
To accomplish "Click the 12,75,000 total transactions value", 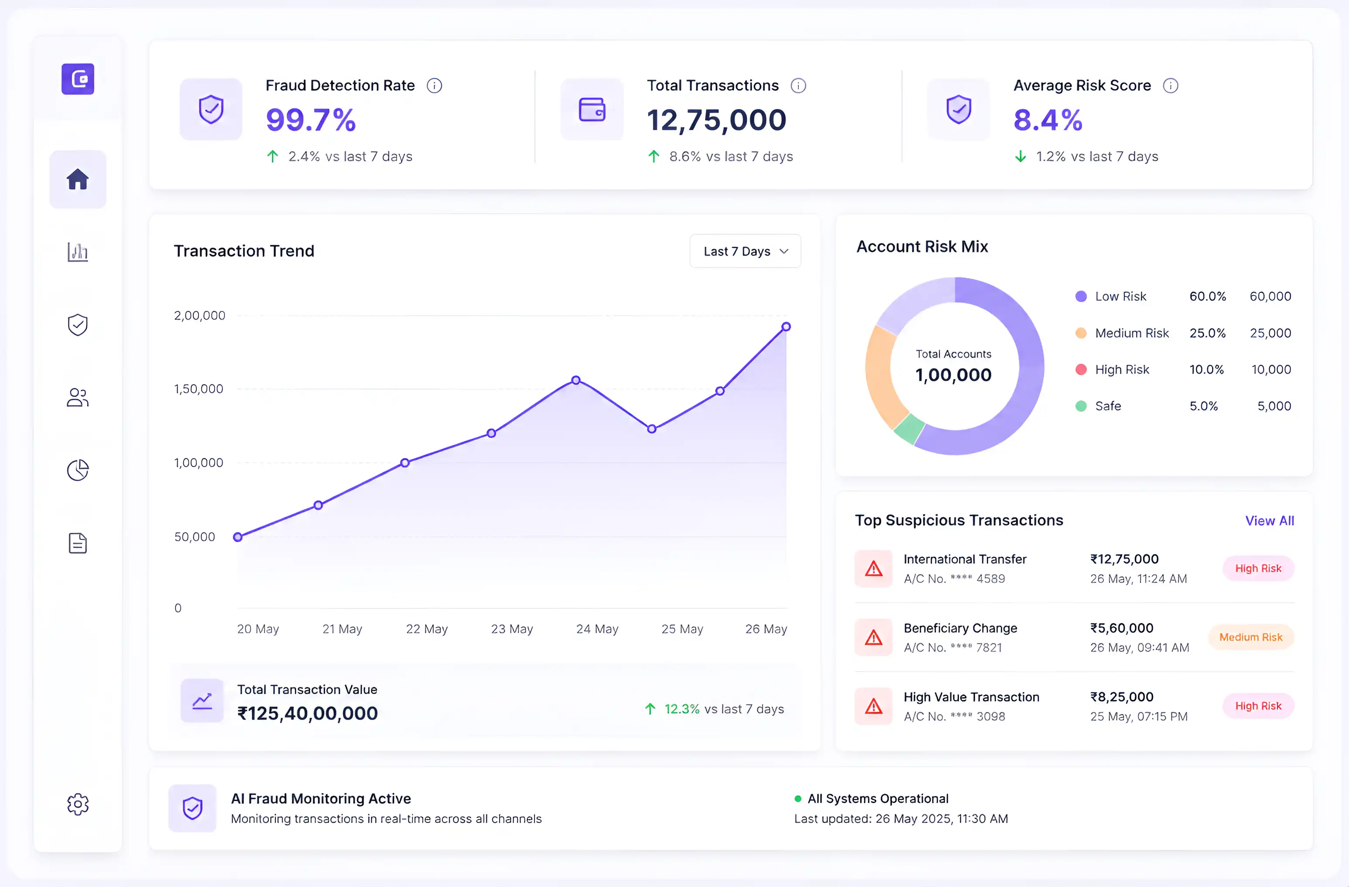I will click(716, 120).
